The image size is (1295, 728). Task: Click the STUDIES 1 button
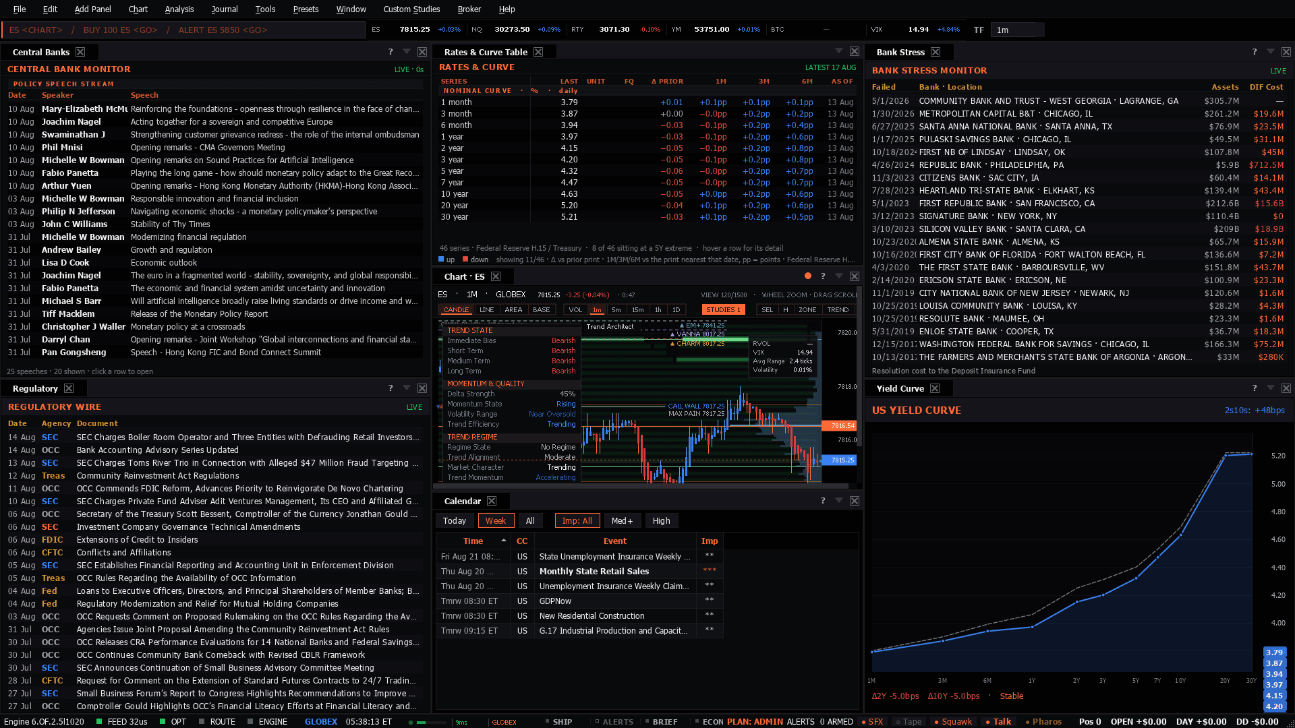click(x=723, y=310)
